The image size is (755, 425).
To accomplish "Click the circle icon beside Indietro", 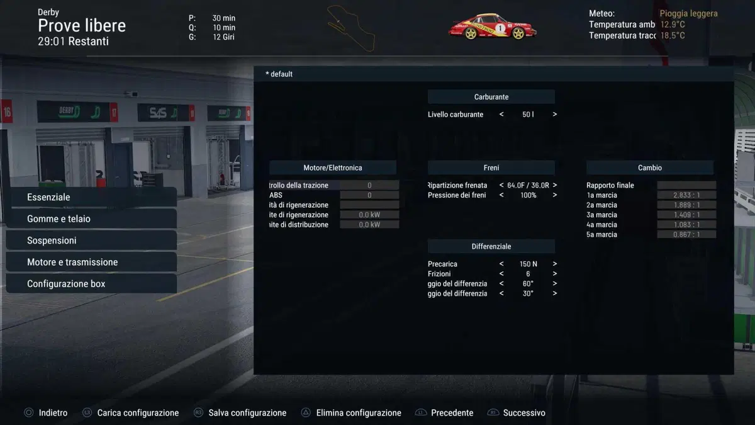I will 28,413.
